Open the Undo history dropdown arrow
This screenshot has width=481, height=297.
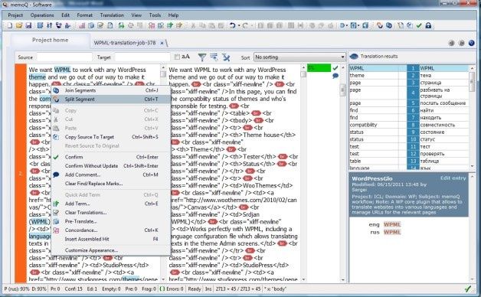[x=239, y=25]
